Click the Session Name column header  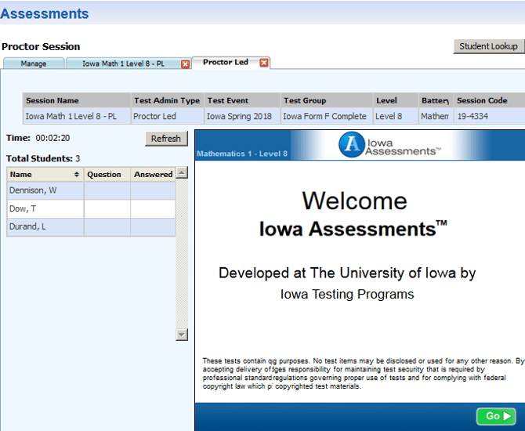[76, 100]
